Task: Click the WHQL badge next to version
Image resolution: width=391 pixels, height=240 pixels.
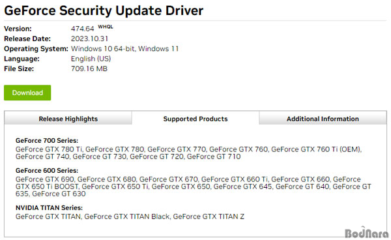Action: [106, 27]
